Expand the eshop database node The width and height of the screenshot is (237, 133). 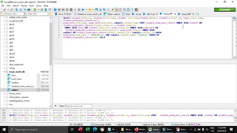4,68
